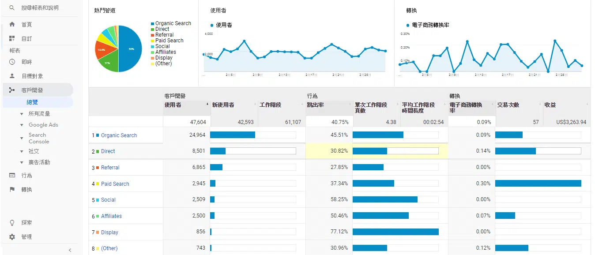Click the 熱門管道 chart title
Screen dimensions: 595x255
(105, 10)
